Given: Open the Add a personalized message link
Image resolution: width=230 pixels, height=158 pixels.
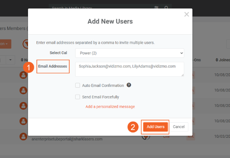Looking at the screenshot, I should click(110, 106).
